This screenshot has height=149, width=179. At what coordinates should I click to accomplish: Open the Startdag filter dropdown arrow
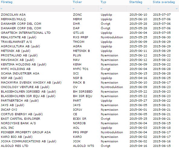148,9
